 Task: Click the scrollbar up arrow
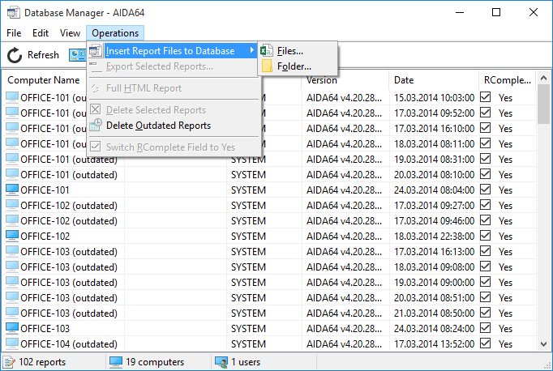click(x=544, y=79)
